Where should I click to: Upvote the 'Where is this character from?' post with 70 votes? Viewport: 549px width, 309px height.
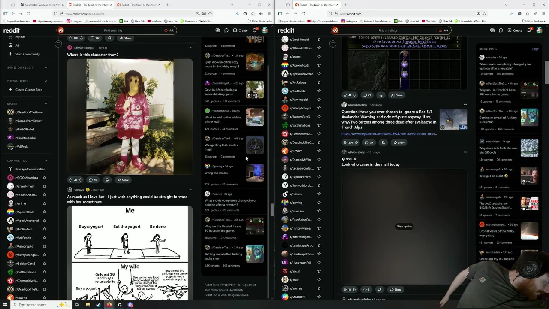point(71,180)
